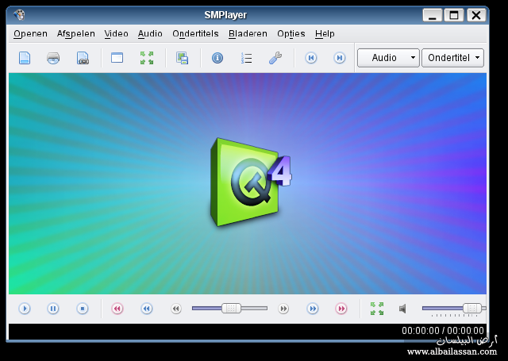Click the pink large forward button

click(341, 309)
